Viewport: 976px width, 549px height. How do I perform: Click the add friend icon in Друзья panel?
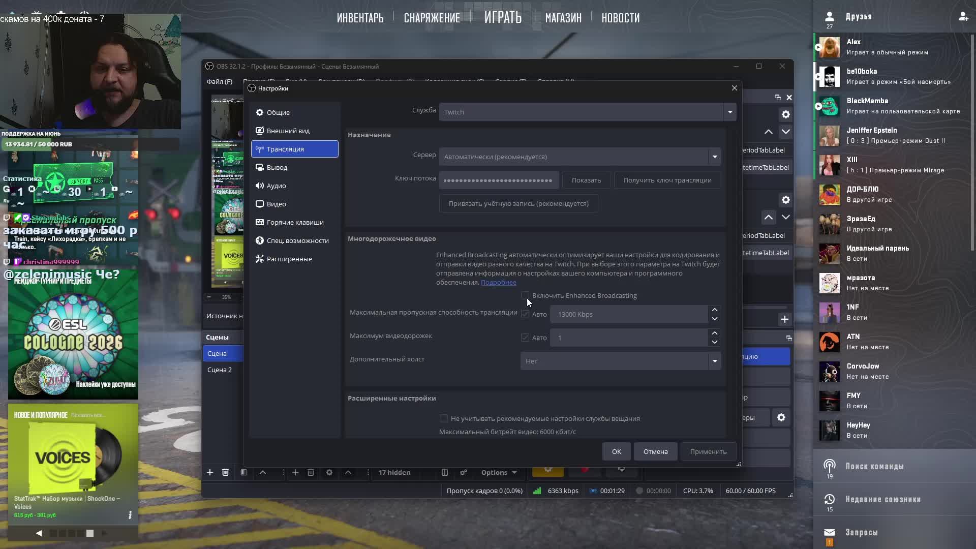963,17
